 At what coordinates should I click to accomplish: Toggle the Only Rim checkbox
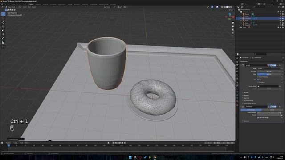point(258,82)
